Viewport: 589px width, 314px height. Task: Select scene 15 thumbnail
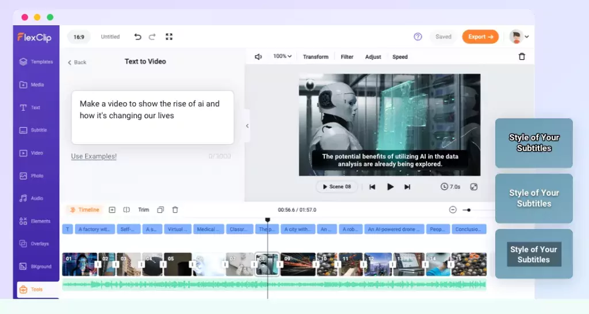click(469, 265)
